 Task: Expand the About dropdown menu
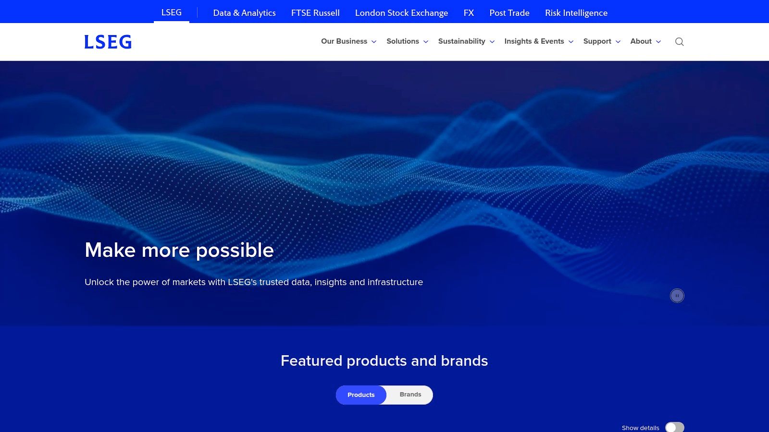coord(645,41)
